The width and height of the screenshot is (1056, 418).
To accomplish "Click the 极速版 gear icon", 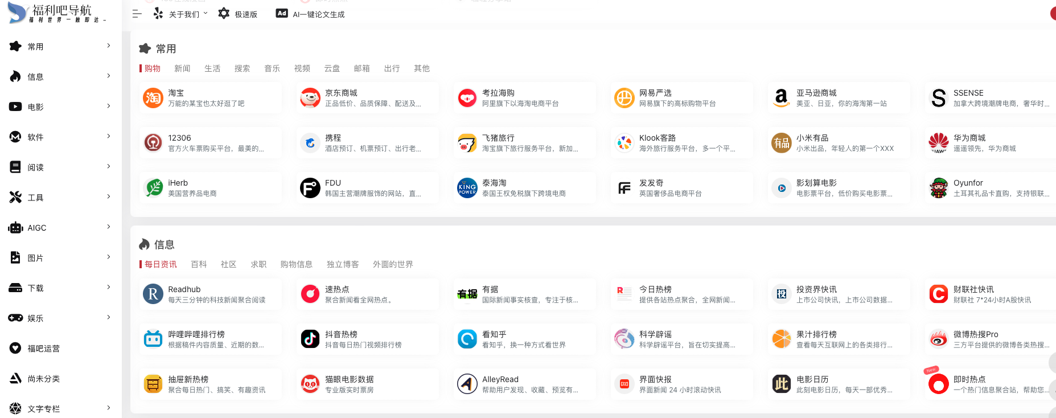I will pyautogui.click(x=224, y=14).
